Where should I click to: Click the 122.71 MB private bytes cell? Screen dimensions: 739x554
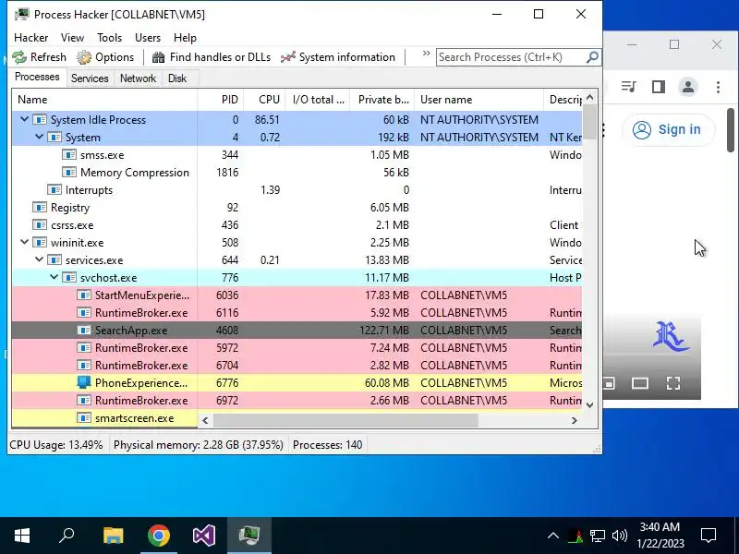tap(383, 331)
